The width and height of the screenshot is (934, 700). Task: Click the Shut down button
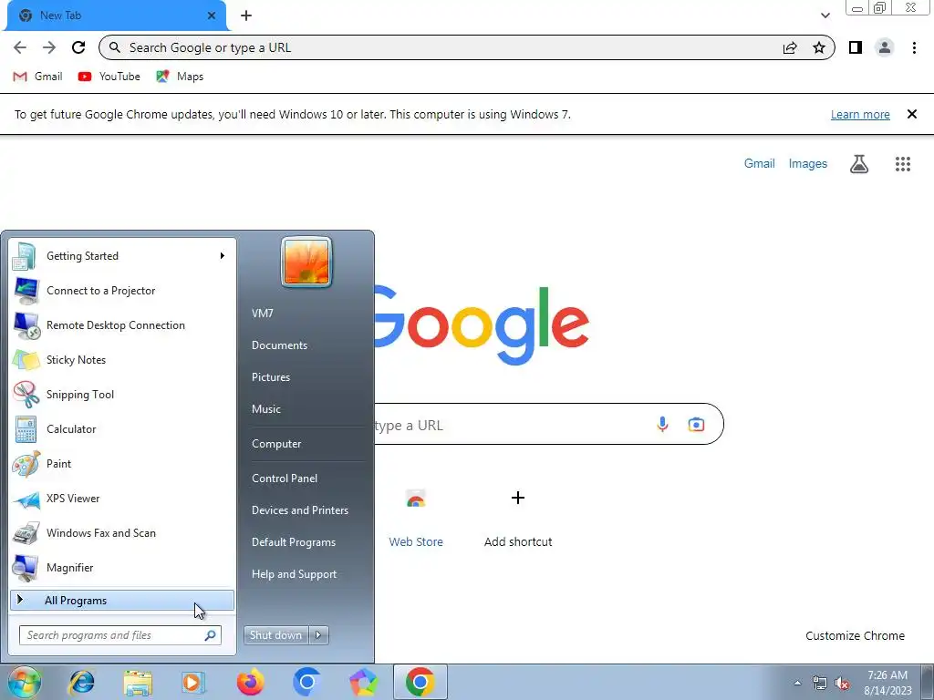click(275, 635)
